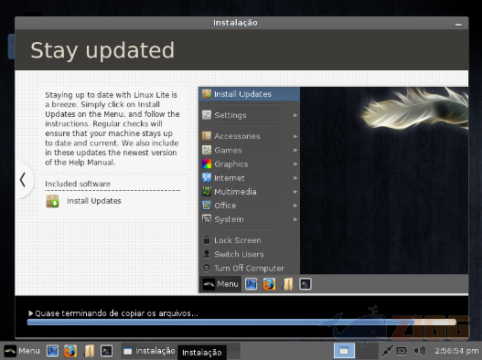The height and width of the screenshot is (360, 482).
Task: Choose Switch Users in the slideshow menu
Action: tap(250, 254)
